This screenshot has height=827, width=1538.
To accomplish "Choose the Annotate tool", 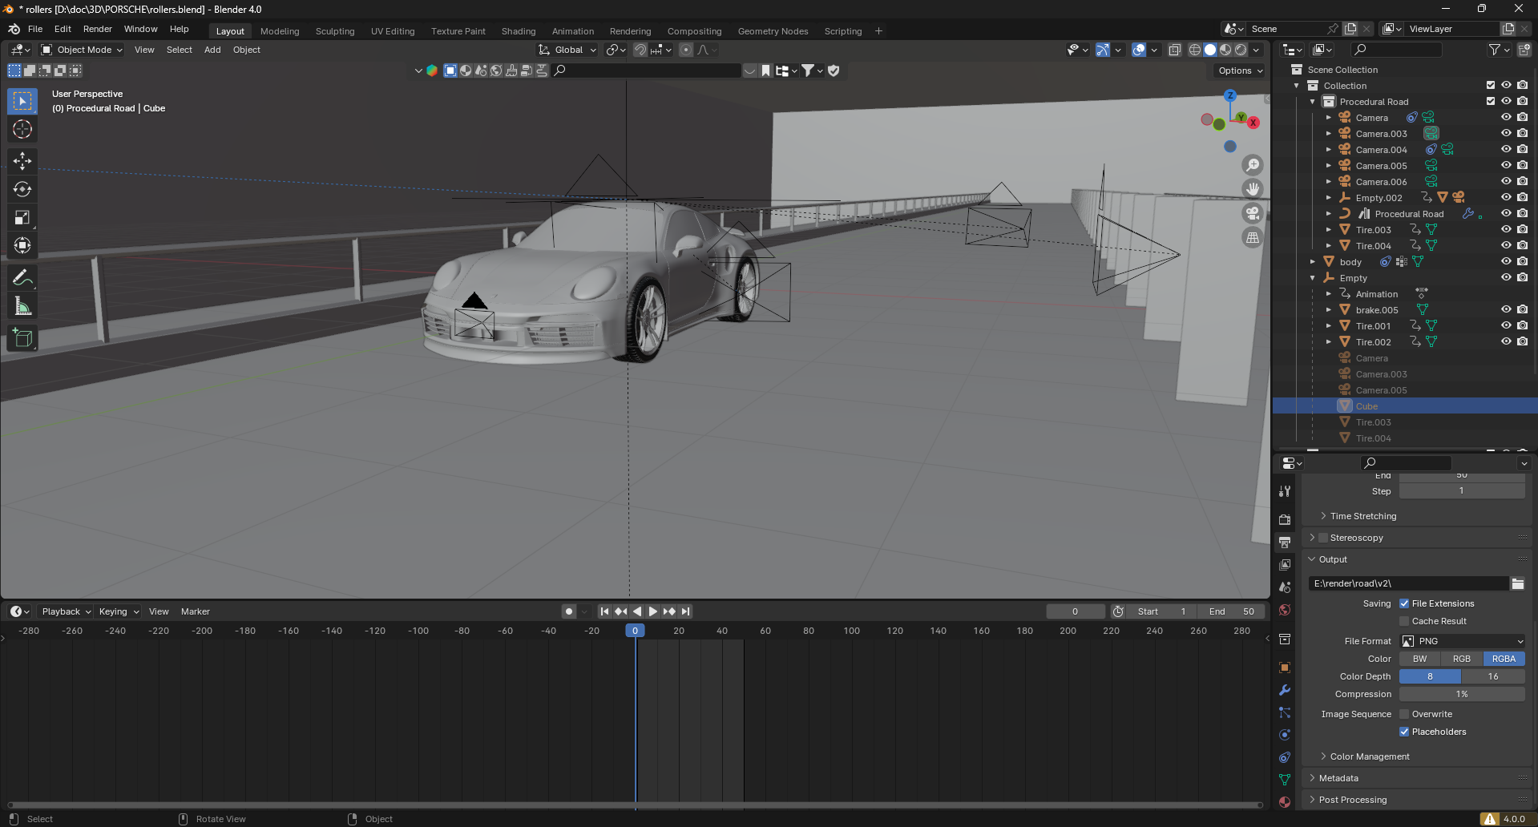I will point(22,278).
